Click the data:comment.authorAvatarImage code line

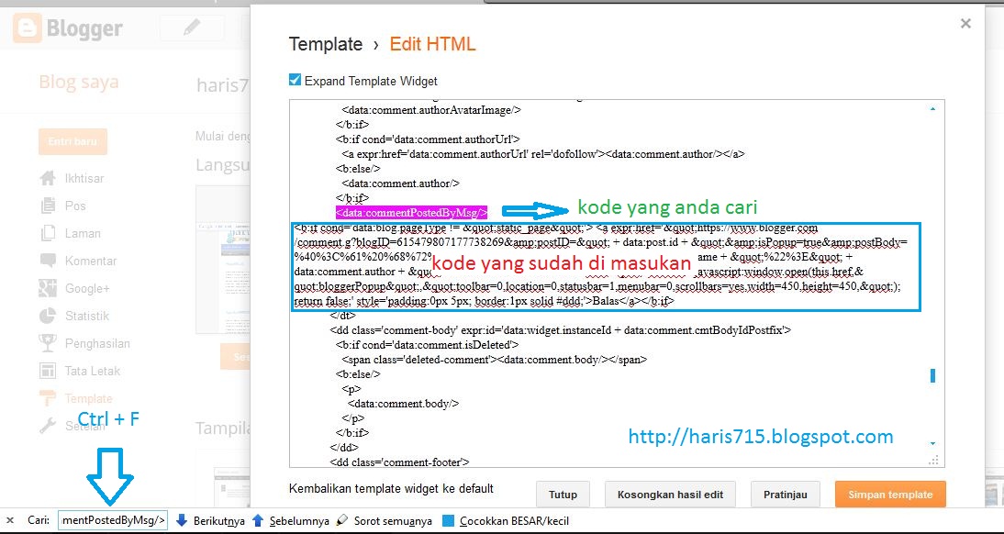(431, 110)
